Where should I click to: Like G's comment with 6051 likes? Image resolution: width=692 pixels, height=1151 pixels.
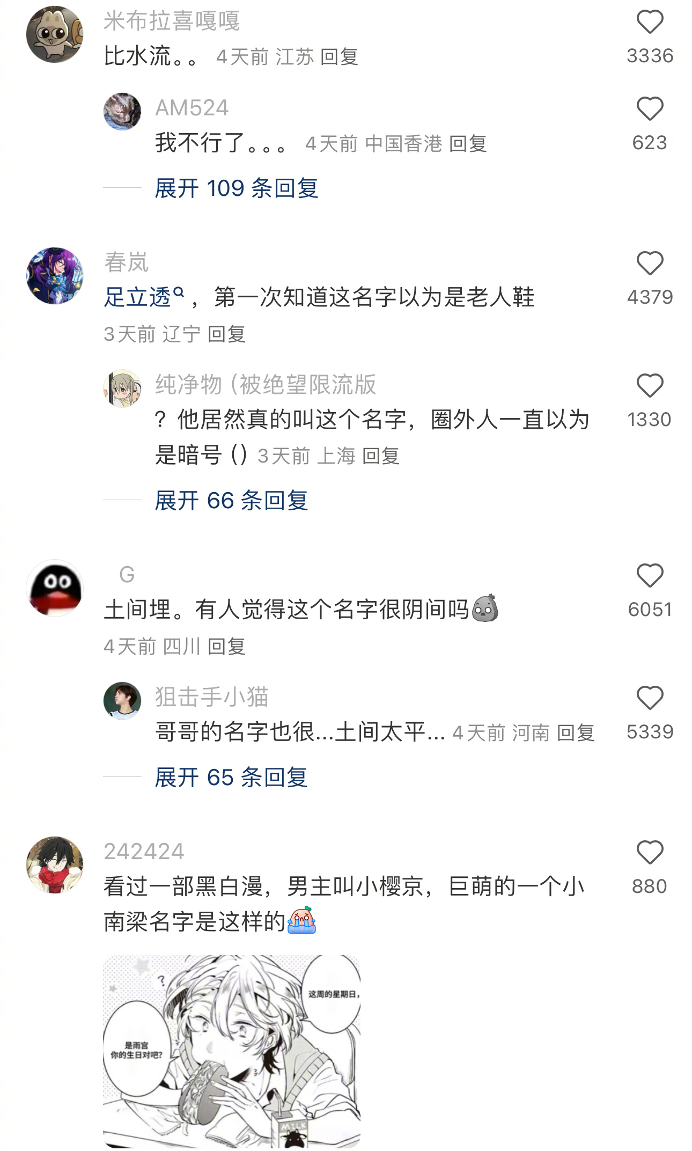[650, 576]
